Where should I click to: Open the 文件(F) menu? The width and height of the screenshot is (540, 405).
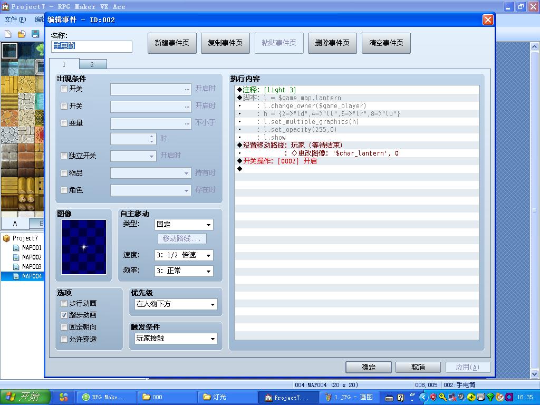click(x=15, y=20)
